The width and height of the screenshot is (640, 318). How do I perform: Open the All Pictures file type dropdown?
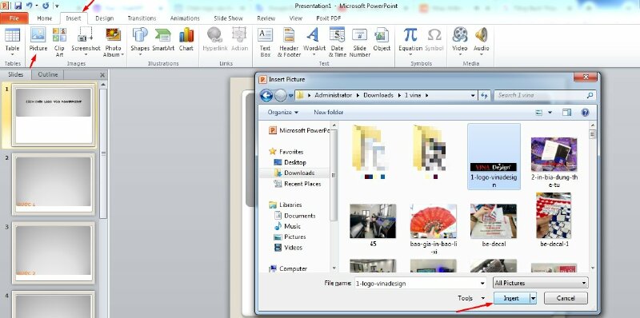coord(541,283)
